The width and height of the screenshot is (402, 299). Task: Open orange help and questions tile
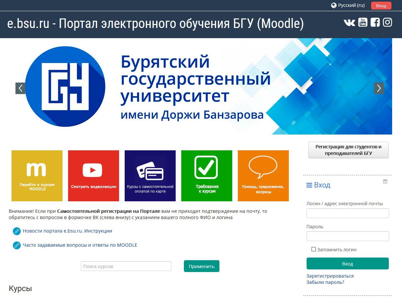(x=263, y=176)
